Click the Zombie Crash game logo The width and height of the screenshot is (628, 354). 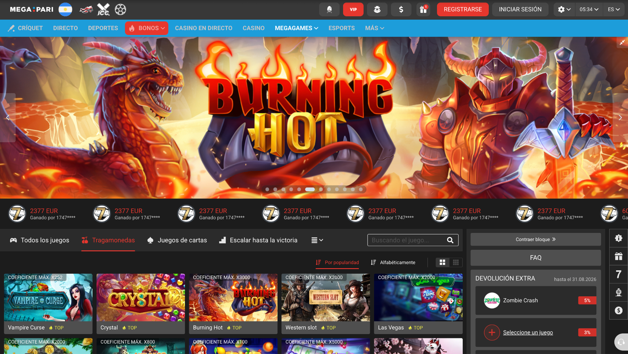tap(492, 300)
